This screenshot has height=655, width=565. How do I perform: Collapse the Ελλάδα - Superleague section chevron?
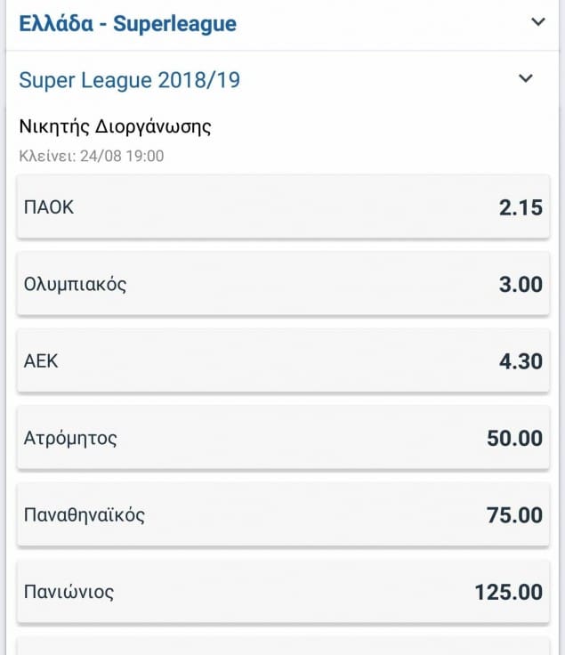pos(537,22)
